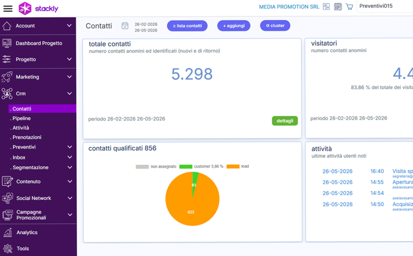The width and height of the screenshot is (413, 256).
Task: Open the shopping cart icon
Action: [349, 6]
